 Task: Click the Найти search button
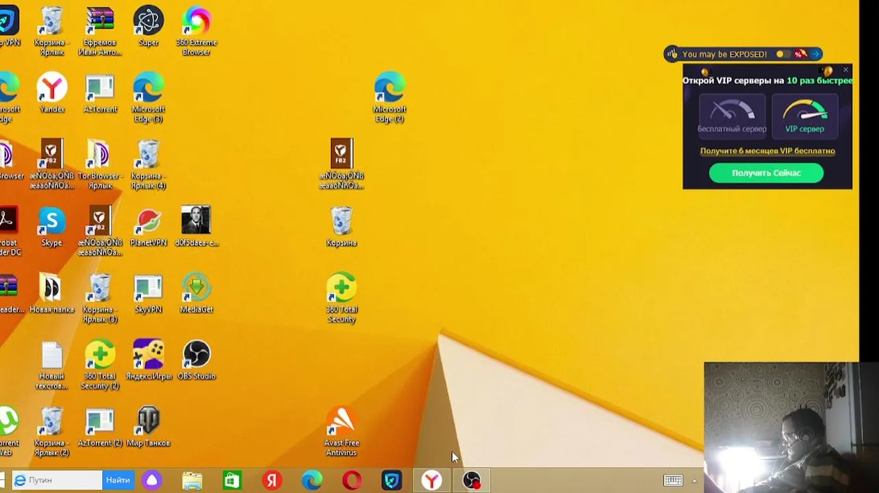pyautogui.click(x=118, y=481)
